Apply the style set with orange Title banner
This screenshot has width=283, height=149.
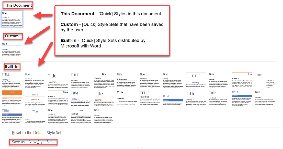(12, 98)
